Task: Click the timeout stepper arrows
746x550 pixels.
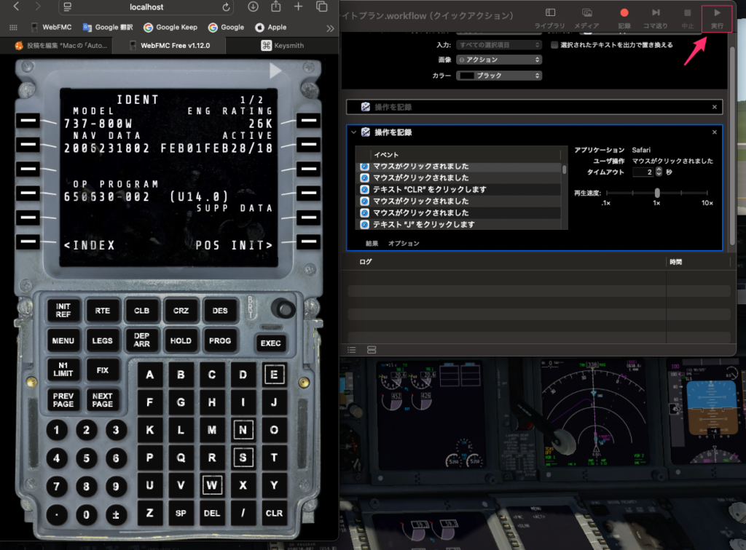Action: pyautogui.click(x=659, y=172)
